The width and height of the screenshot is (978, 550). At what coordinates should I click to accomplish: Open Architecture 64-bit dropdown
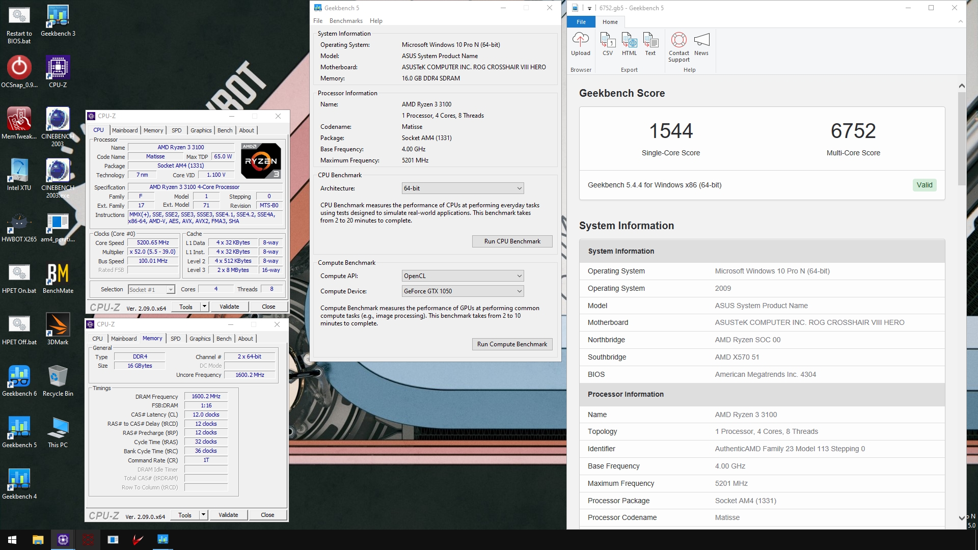click(x=463, y=188)
